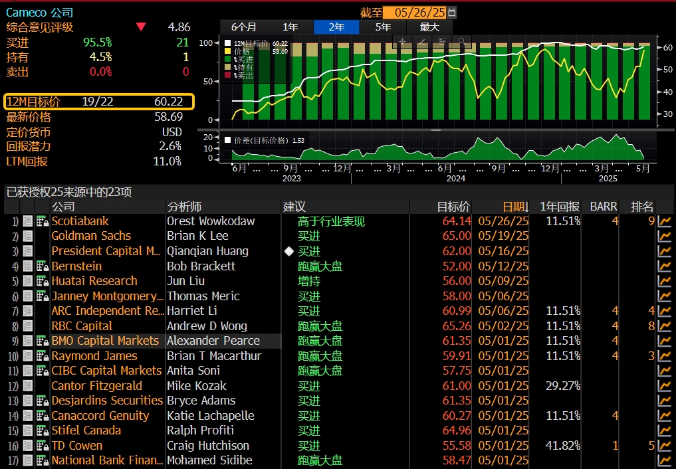Click the tan %持有 legend swatch
The image size is (676, 469).
tap(227, 68)
